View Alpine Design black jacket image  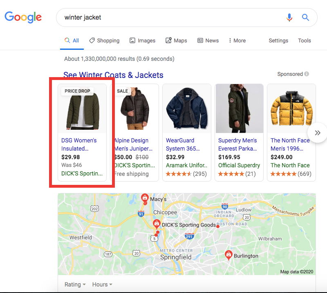click(135, 109)
